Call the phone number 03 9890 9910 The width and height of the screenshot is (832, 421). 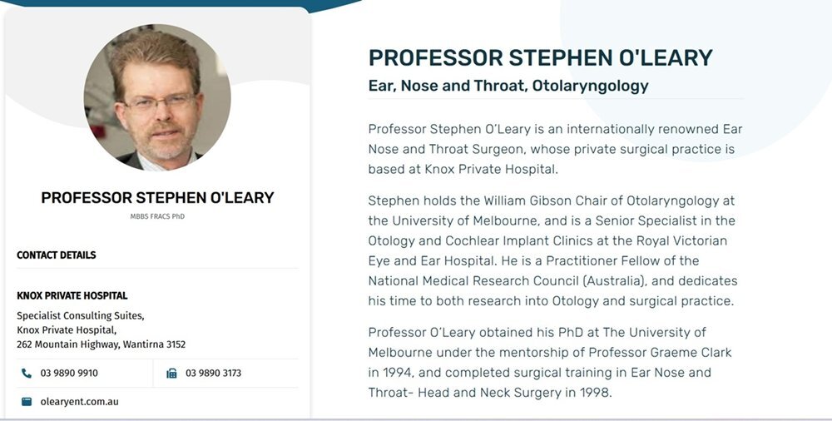[x=69, y=374]
